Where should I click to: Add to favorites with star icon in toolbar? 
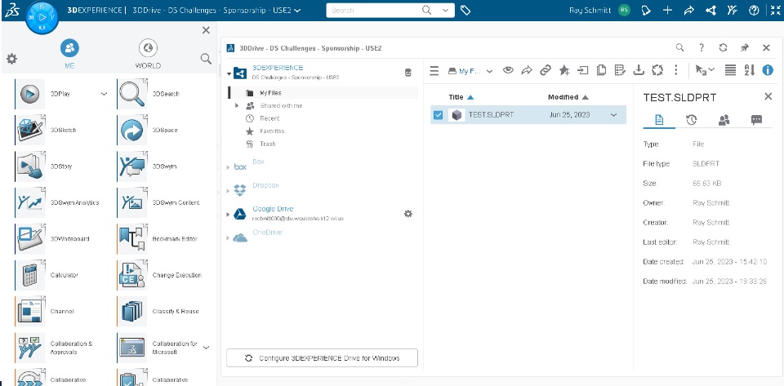[564, 70]
